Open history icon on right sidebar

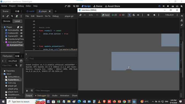click(182, 16)
